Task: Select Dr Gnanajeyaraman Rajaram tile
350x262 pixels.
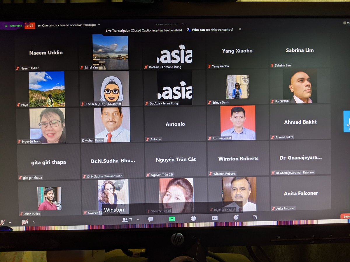Action: pos(301,158)
